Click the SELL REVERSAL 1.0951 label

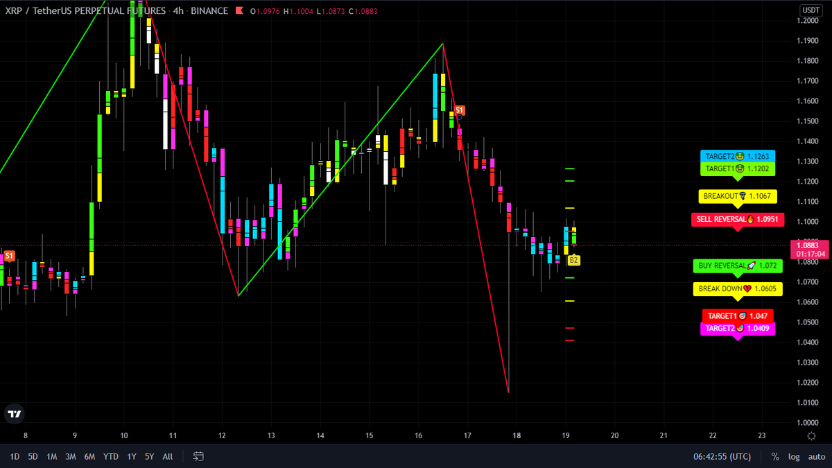click(x=738, y=219)
